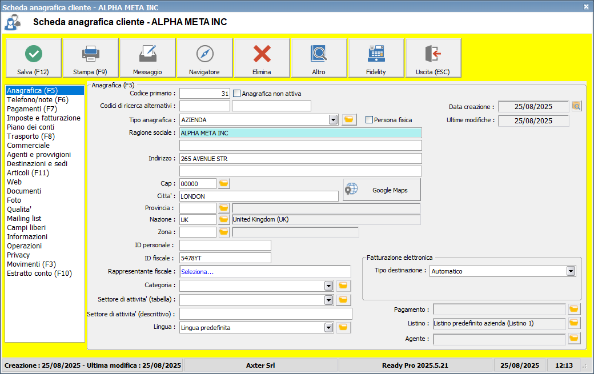Show the Informazioni section

(x=45, y=236)
